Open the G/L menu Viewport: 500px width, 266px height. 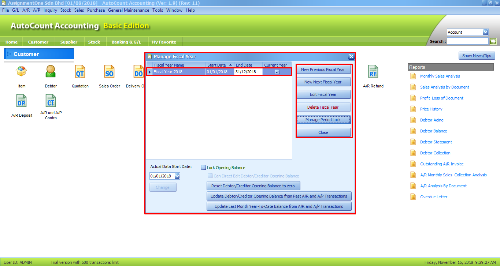15,10
